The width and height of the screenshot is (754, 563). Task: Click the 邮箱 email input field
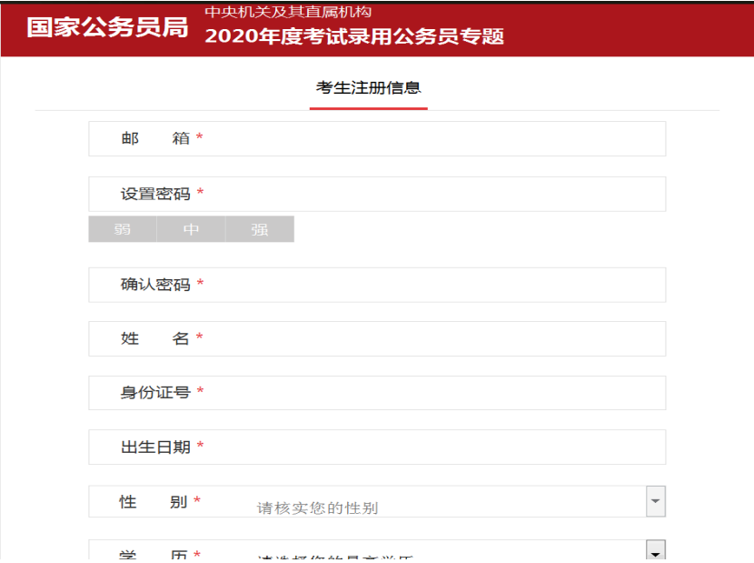tap(377, 138)
